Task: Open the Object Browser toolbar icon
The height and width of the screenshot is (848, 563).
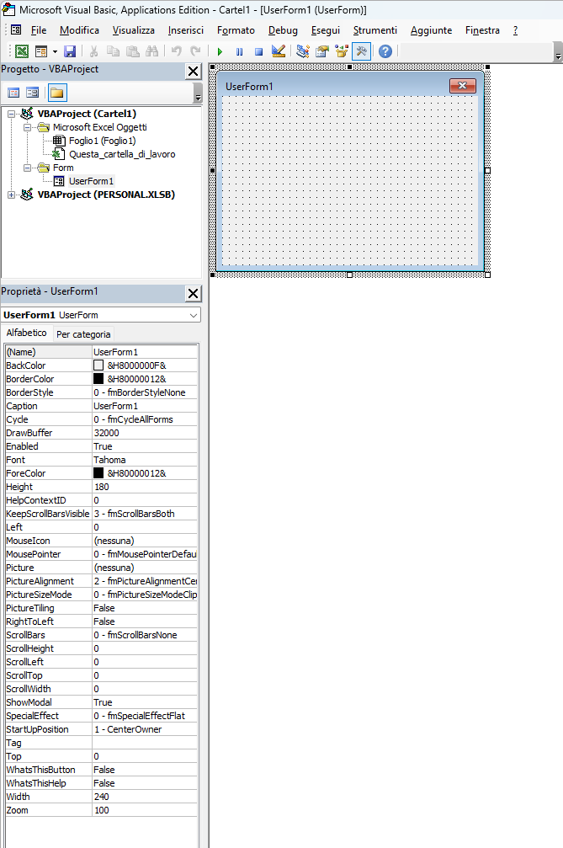Action: [342, 51]
